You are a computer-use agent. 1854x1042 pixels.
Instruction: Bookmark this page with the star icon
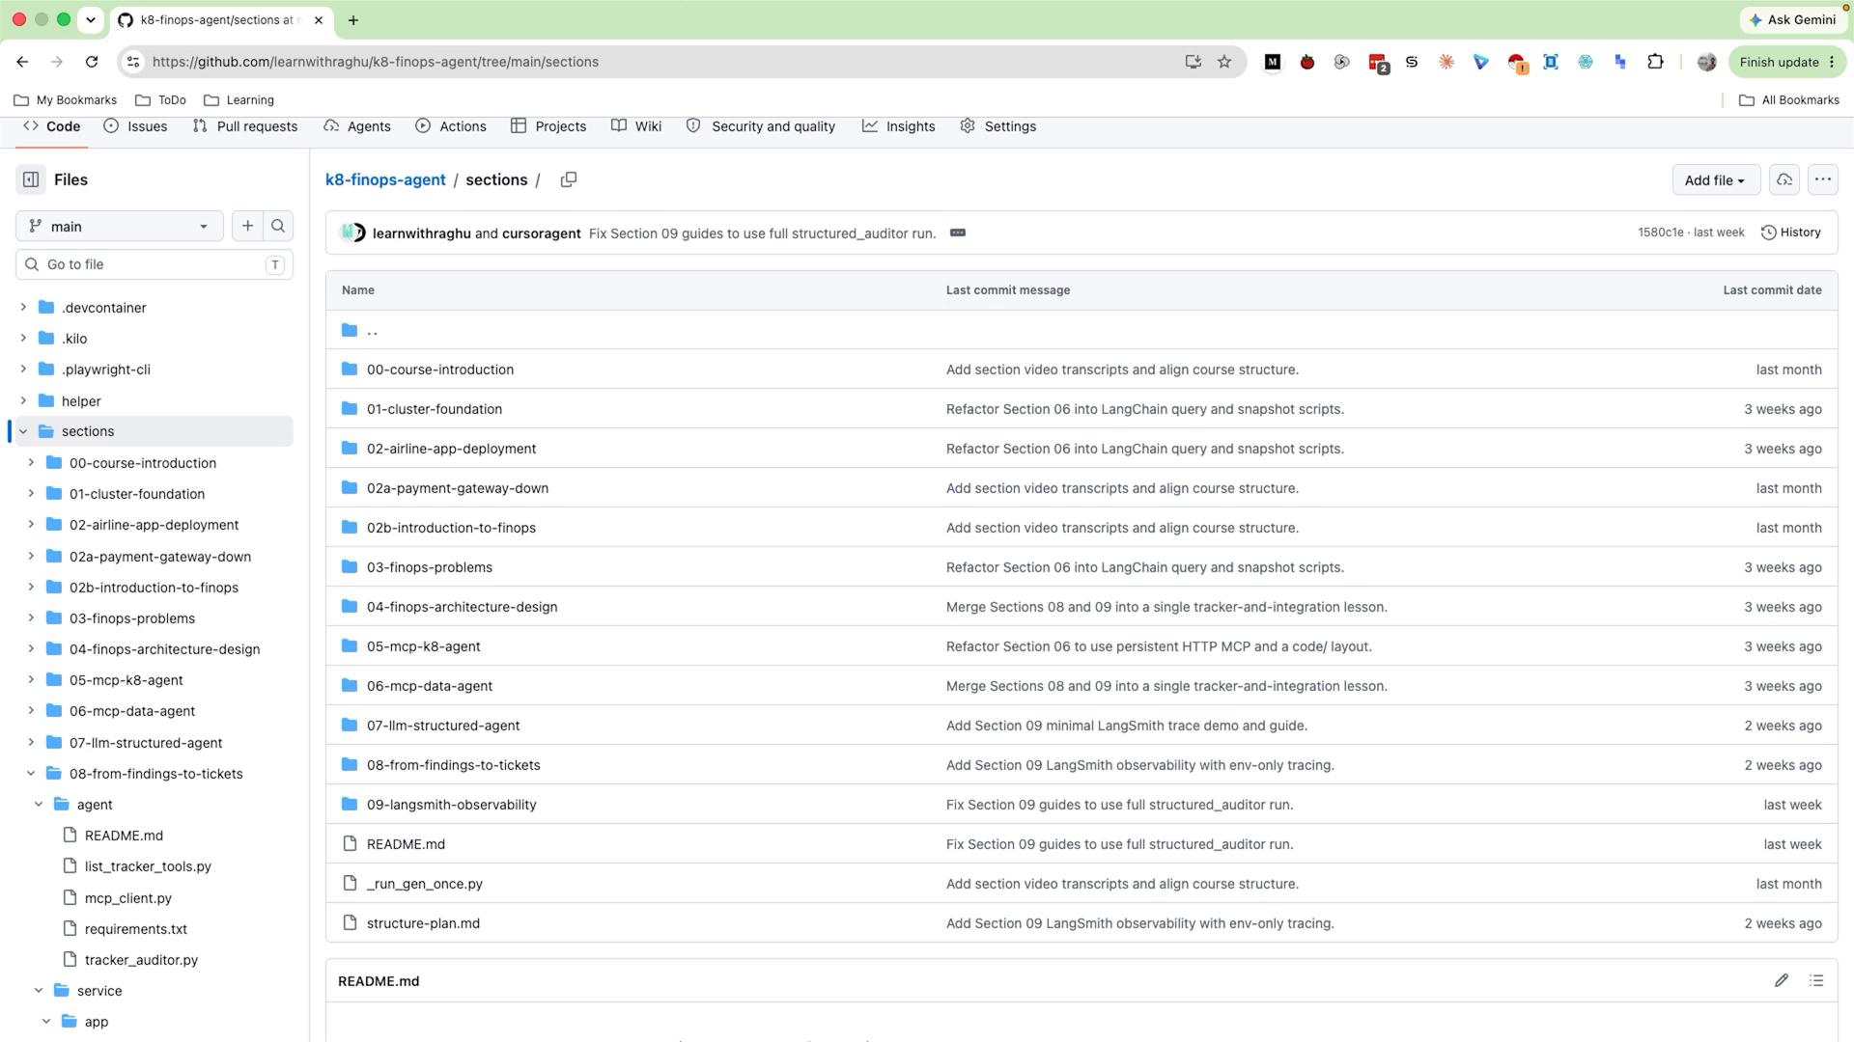pyautogui.click(x=1224, y=62)
